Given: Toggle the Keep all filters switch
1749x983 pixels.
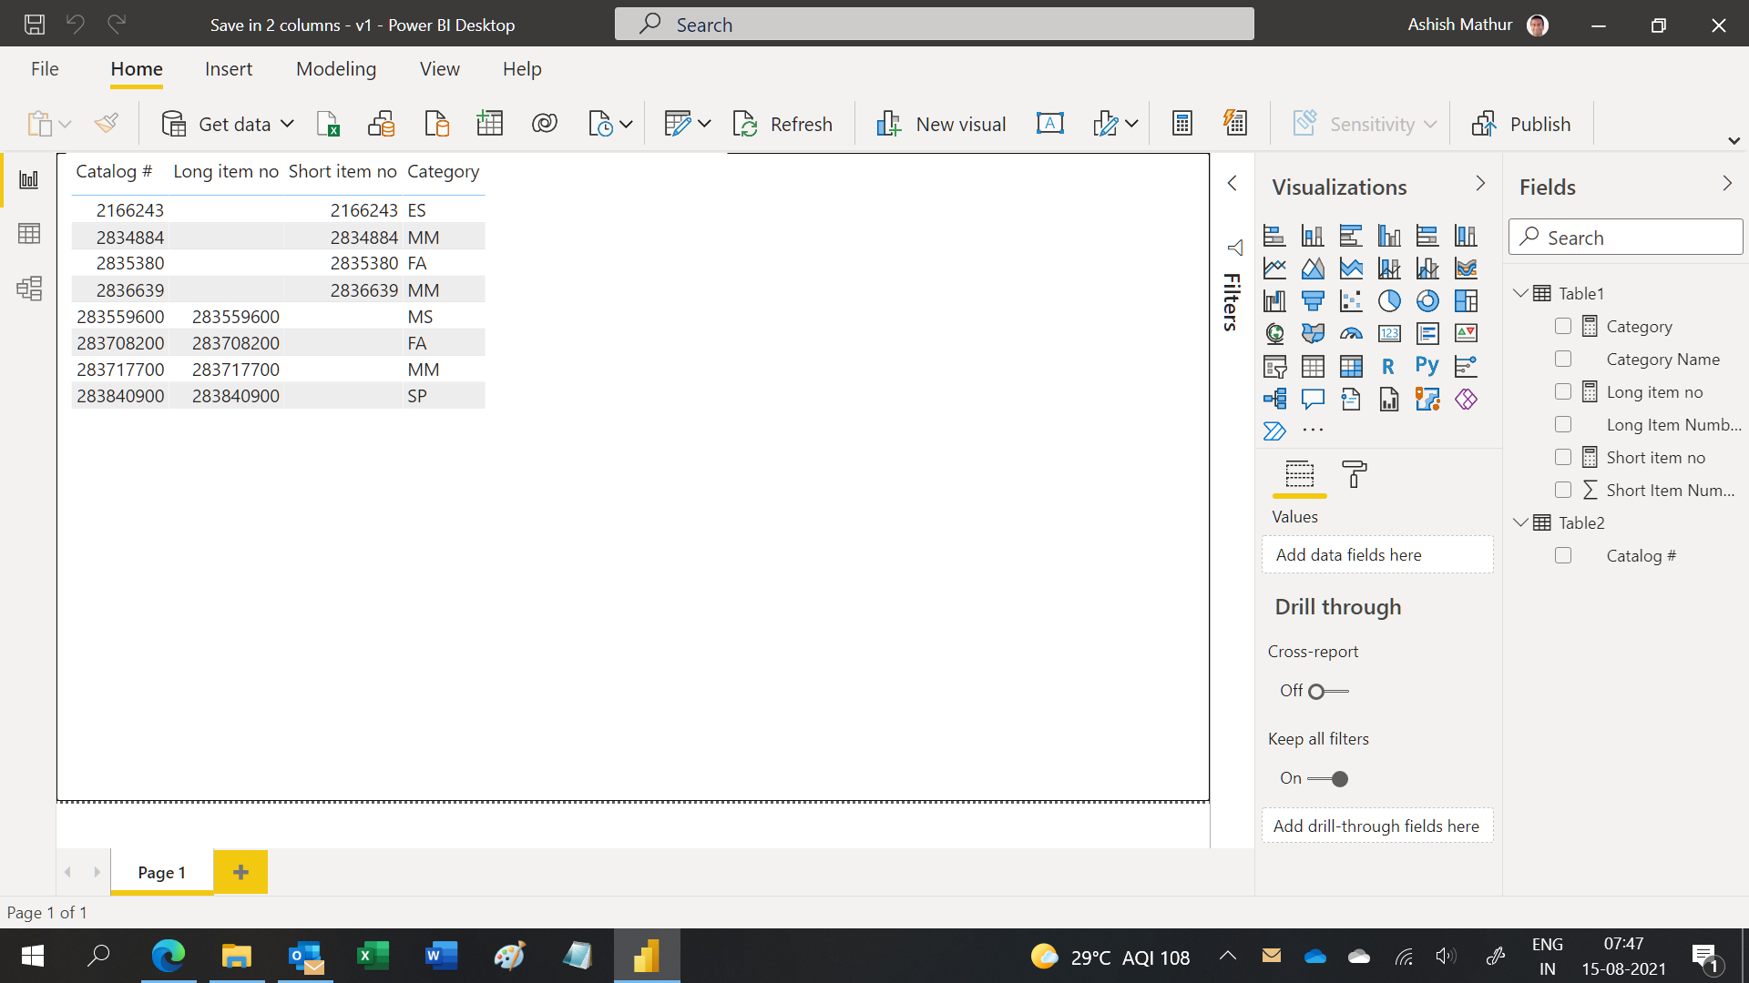Looking at the screenshot, I should [1328, 779].
